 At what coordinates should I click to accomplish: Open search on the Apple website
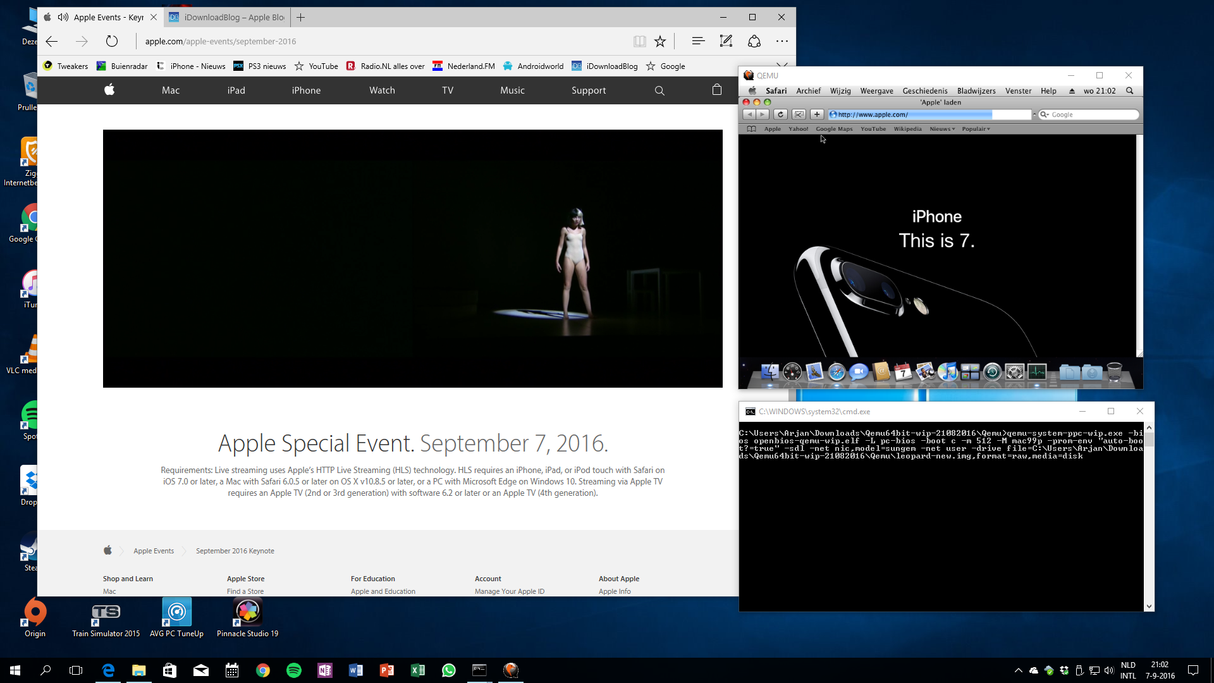click(x=659, y=90)
